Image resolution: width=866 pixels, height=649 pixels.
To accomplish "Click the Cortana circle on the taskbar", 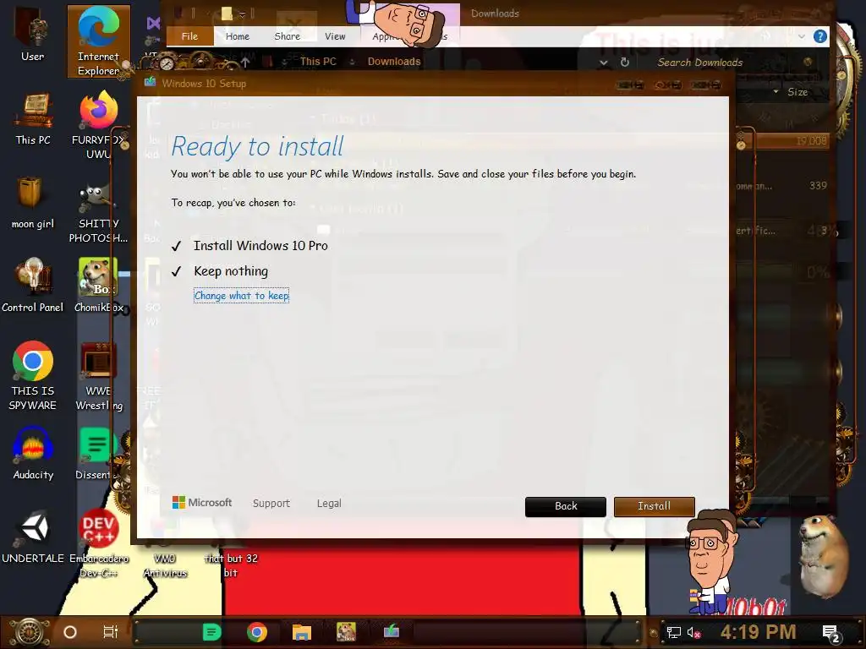I will pyautogui.click(x=70, y=632).
